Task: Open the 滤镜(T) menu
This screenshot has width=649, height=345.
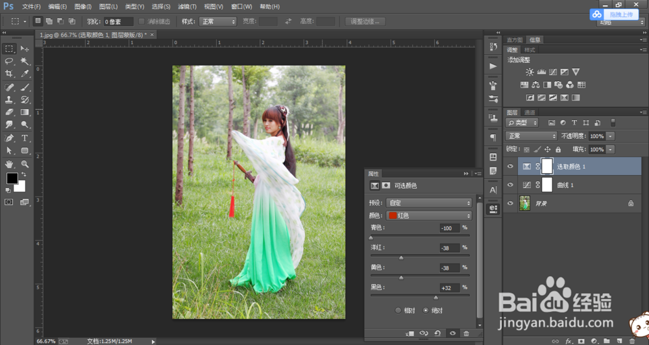Action: (x=187, y=6)
